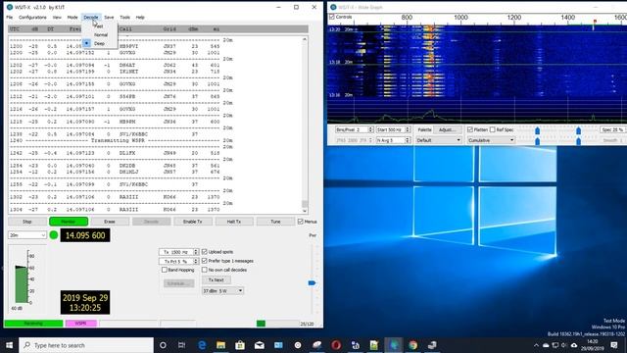Screen dimensions: 627x353
Task: Open Default palette dropdown in Wide Graph
Action: click(x=439, y=140)
